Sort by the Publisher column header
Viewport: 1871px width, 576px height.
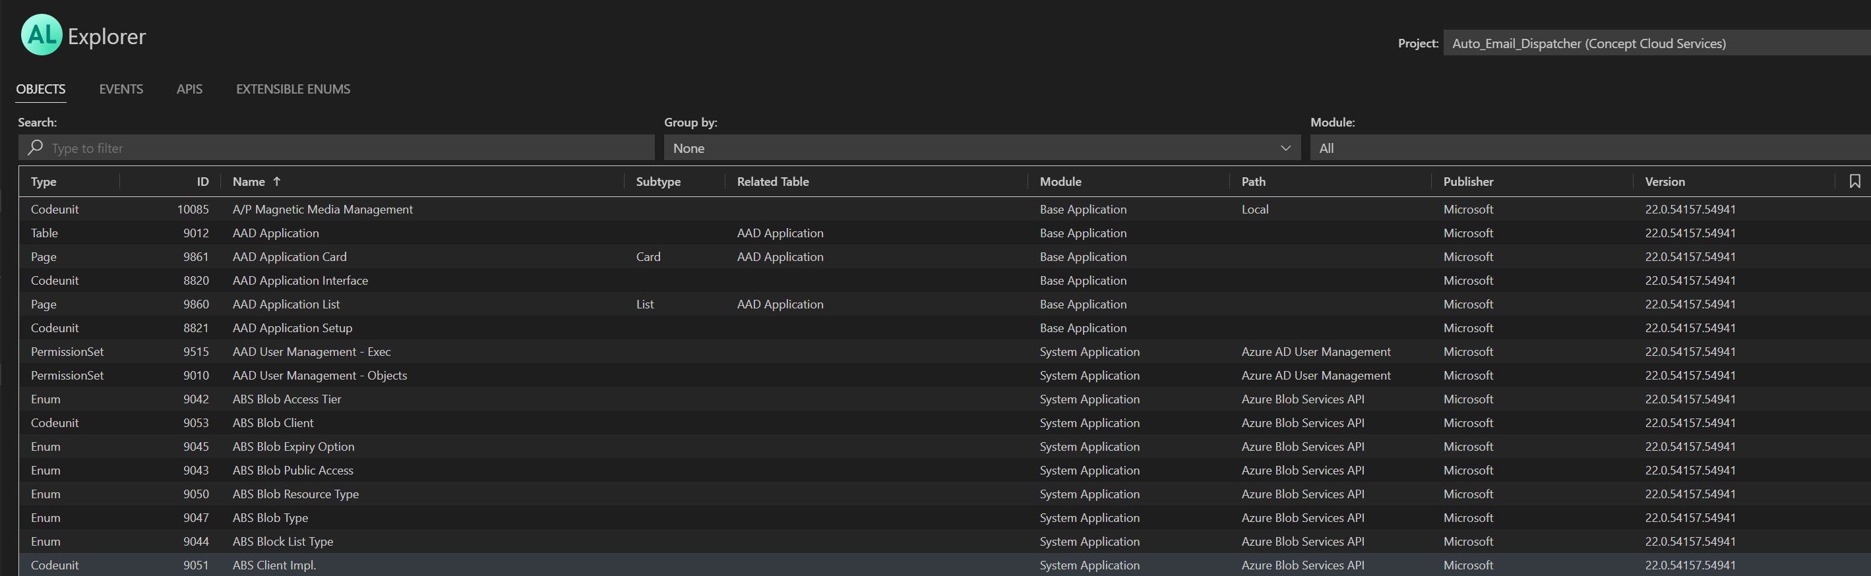click(x=1468, y=182)
